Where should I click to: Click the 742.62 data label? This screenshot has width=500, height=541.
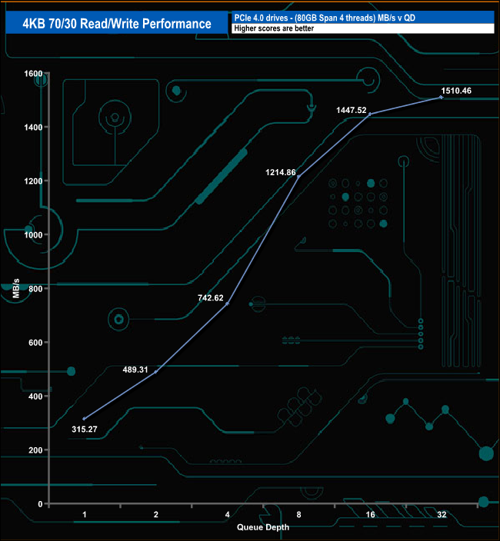tap(211, 297)
